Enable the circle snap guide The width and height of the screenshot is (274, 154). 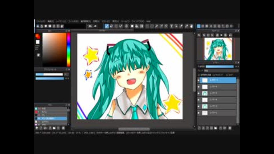(219, 26)
